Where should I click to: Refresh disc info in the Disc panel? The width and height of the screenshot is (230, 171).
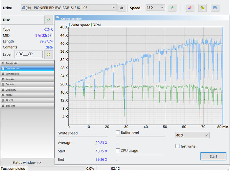49,20
